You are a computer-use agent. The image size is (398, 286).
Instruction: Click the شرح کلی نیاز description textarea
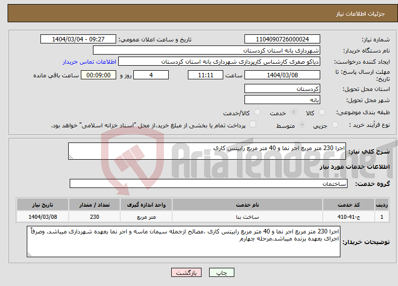(x=207, y=151)
